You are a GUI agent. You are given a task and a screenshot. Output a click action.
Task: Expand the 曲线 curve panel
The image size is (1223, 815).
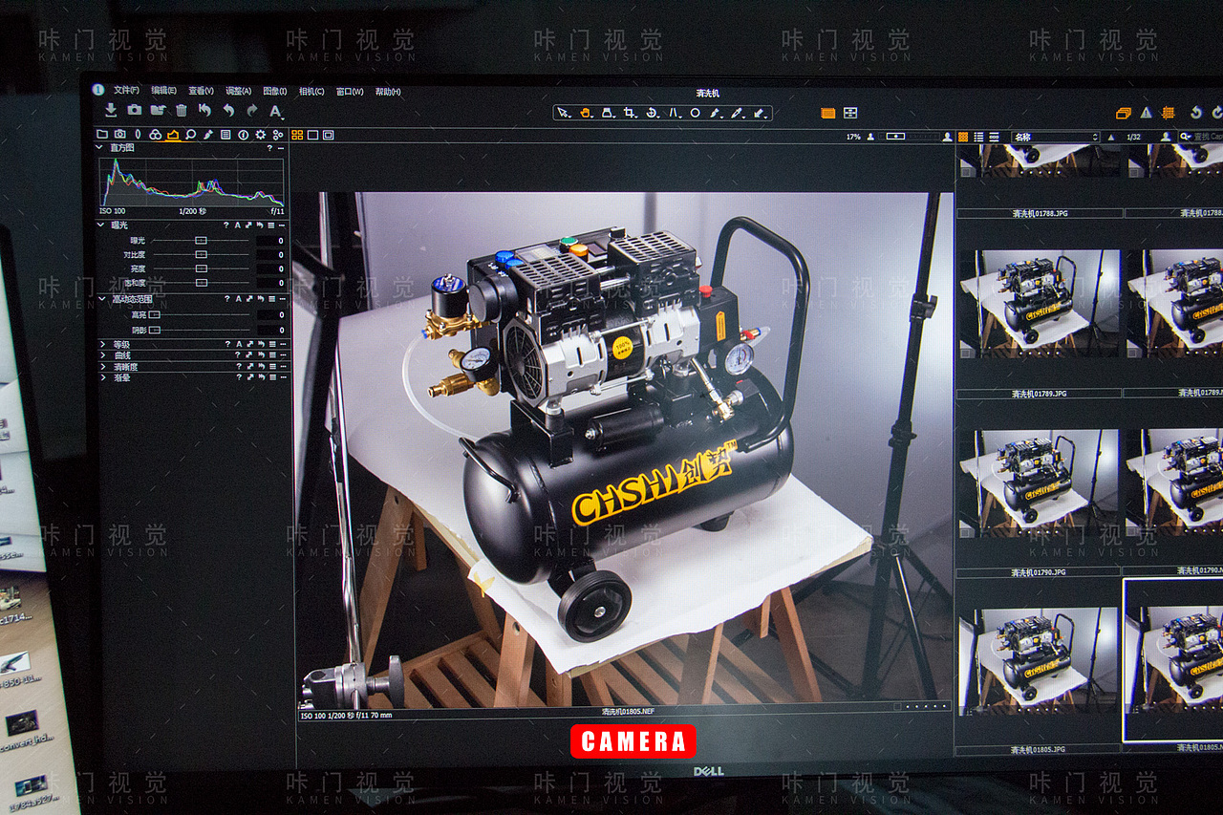(x=102, y=355)
